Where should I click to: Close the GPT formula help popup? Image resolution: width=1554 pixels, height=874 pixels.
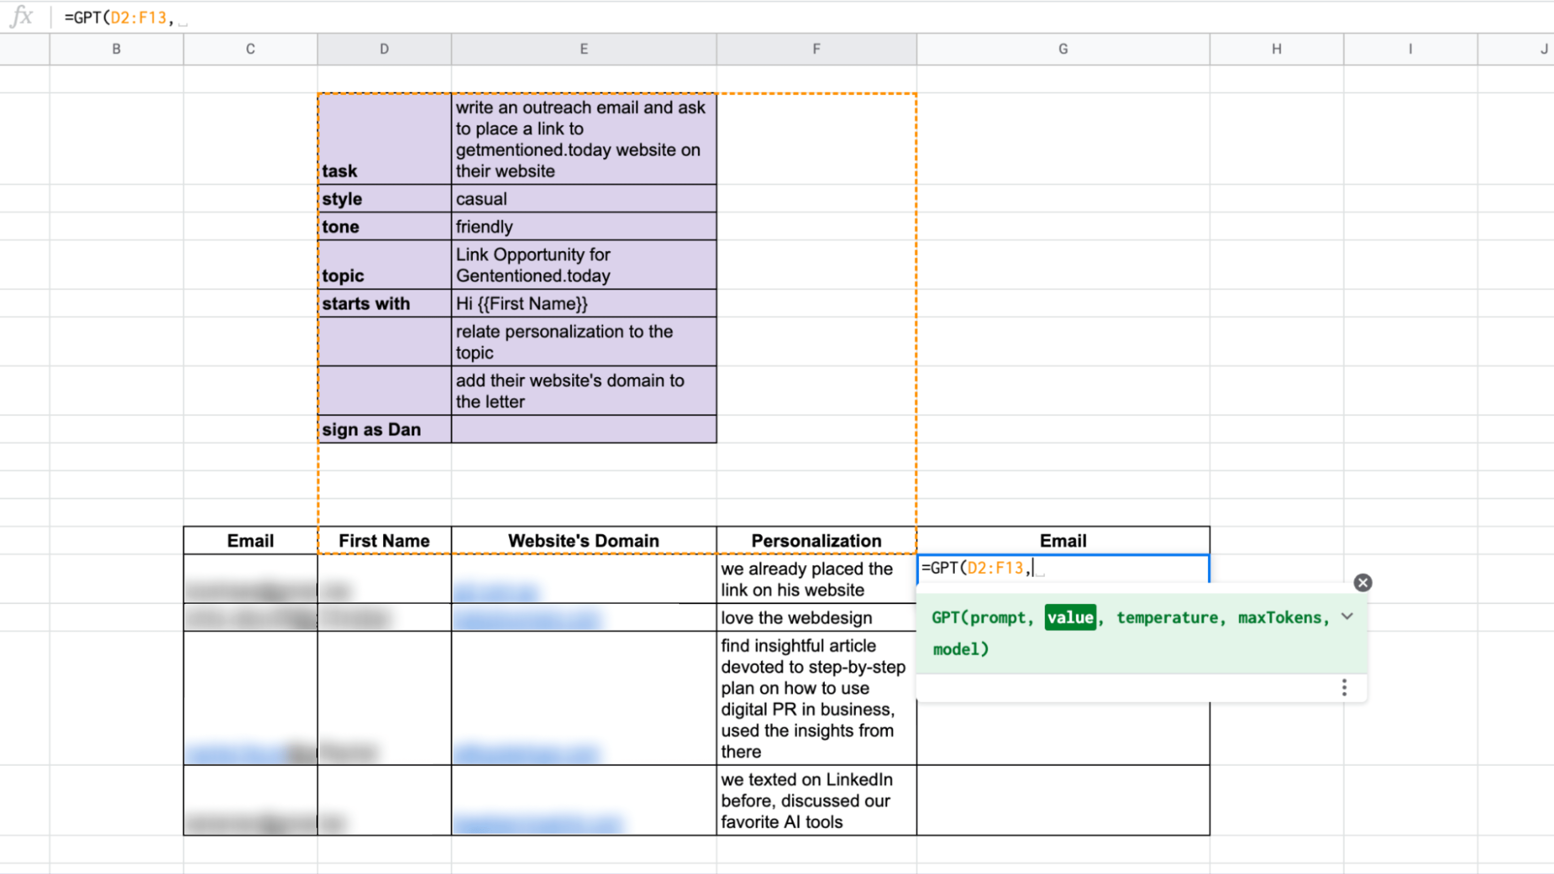[1362, 583]
